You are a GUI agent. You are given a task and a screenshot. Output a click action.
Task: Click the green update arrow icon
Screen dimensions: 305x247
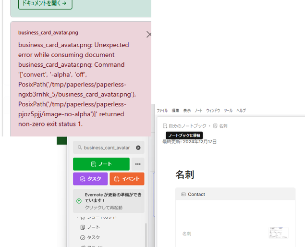79,201
